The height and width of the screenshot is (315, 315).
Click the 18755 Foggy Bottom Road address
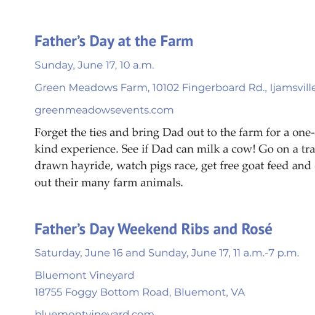(140, 292)
